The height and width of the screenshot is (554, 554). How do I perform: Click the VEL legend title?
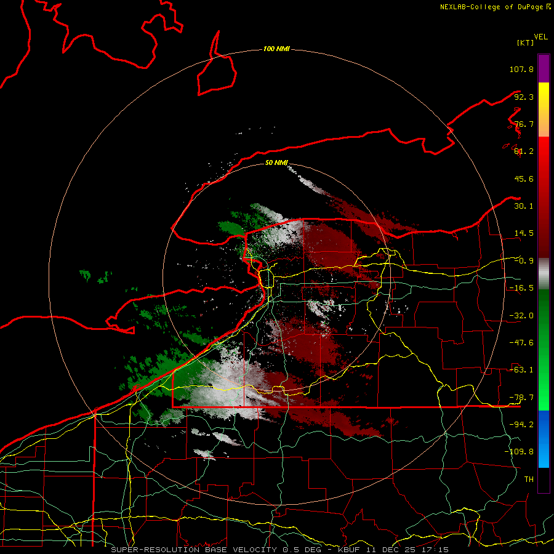click(540, 37)
